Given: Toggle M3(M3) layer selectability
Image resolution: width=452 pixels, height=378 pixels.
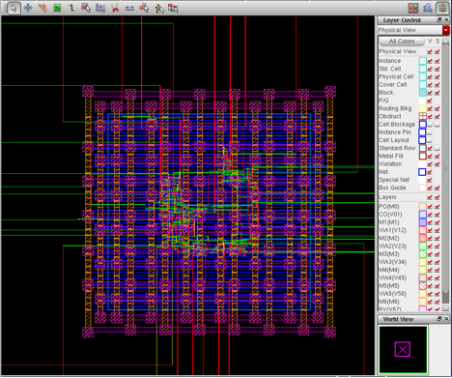Looking at the screenshot, I should pyautogui.click(x=437, y=253).
